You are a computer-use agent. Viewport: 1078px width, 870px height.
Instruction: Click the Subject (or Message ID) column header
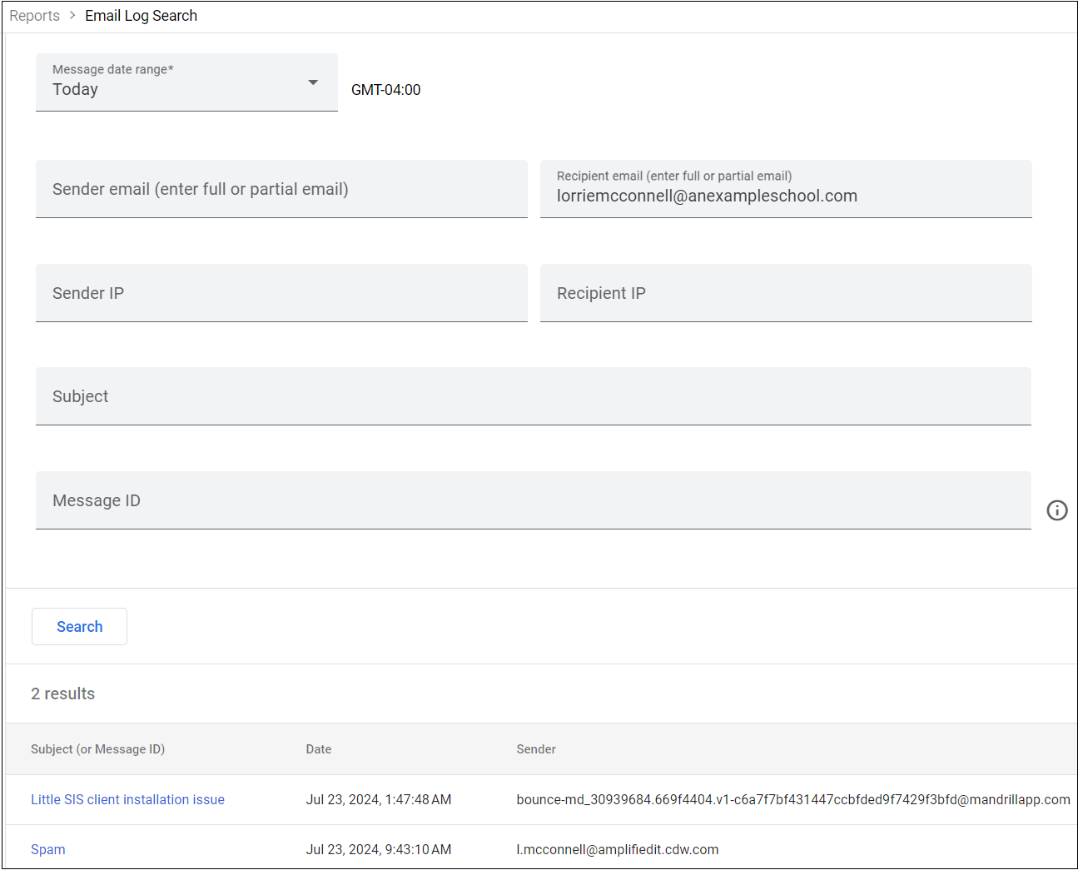point(97,749)
